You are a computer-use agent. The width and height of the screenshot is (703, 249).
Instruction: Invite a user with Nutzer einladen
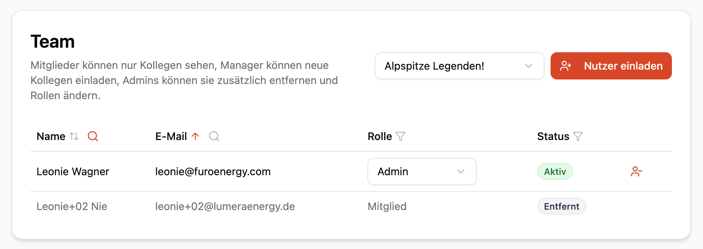[x=611, y=66]
